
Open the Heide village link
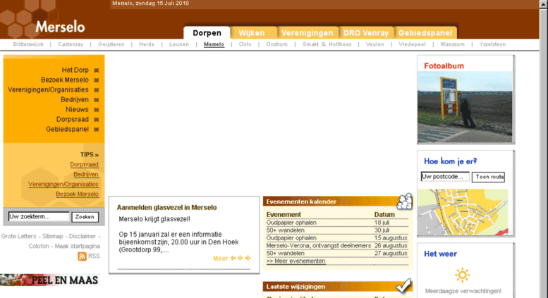(147, 44)
